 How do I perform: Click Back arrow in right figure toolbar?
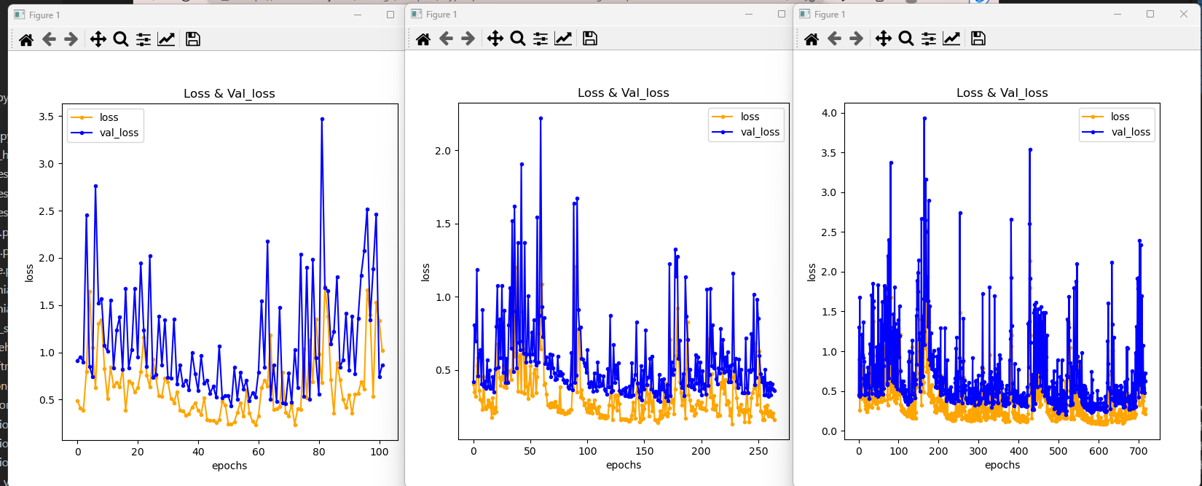click(834, 39)
